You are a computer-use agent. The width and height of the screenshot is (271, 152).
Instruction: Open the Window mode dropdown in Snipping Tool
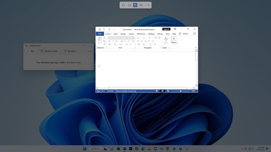(x=50, y=51)
